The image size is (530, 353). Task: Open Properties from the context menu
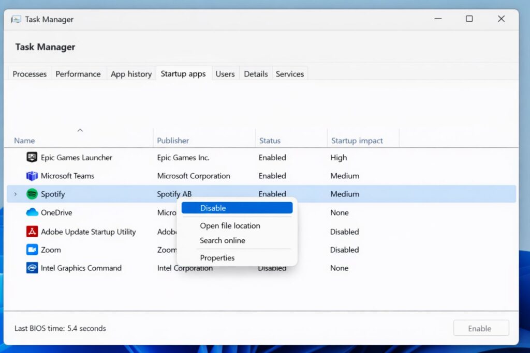coord(217,257)
